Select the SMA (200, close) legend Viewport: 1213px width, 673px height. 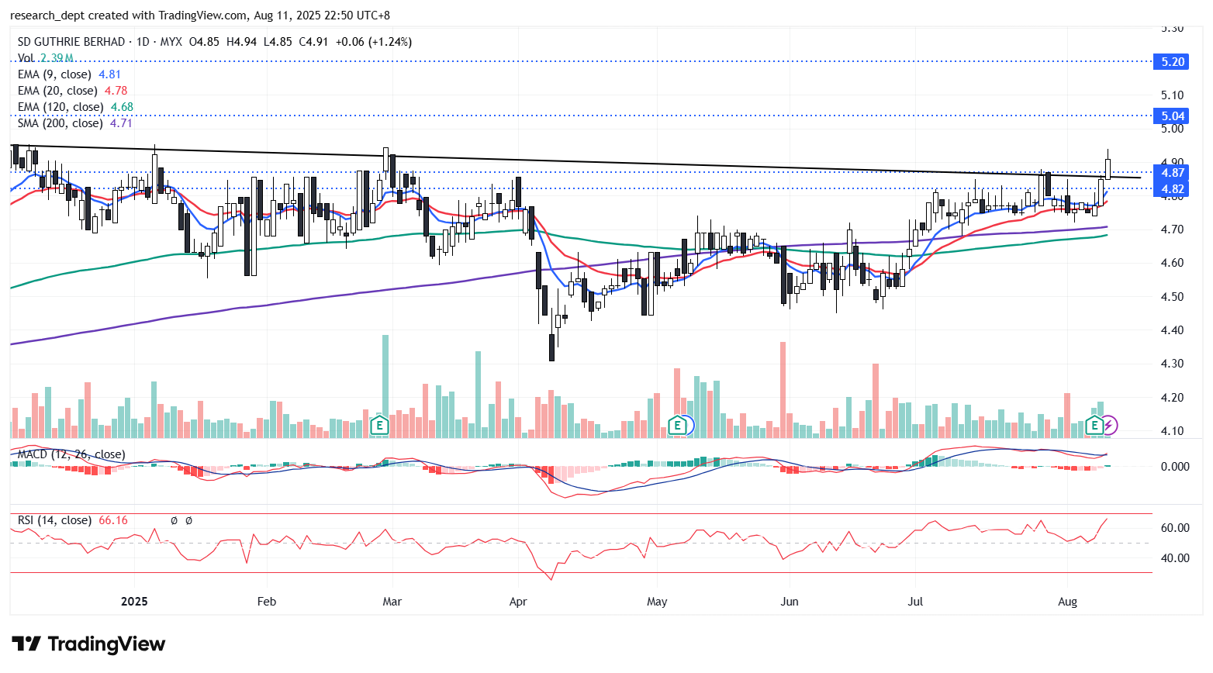(75, 123)
